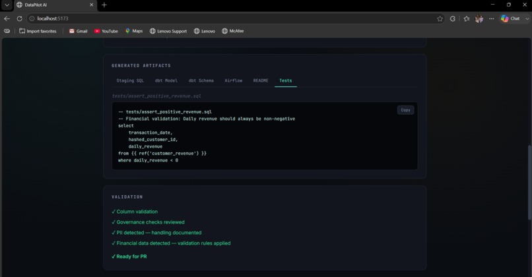
Task: Click the GENERATED ARTIFACTS heading
Action: [141, 66]
